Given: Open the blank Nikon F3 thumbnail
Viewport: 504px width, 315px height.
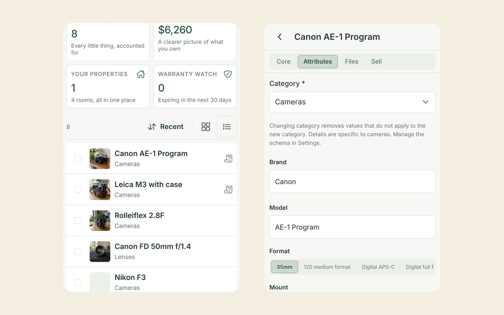Looking at the screenshot, I should (100, 282).
